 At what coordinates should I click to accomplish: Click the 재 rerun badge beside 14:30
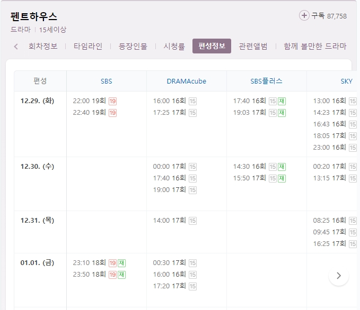282,167
